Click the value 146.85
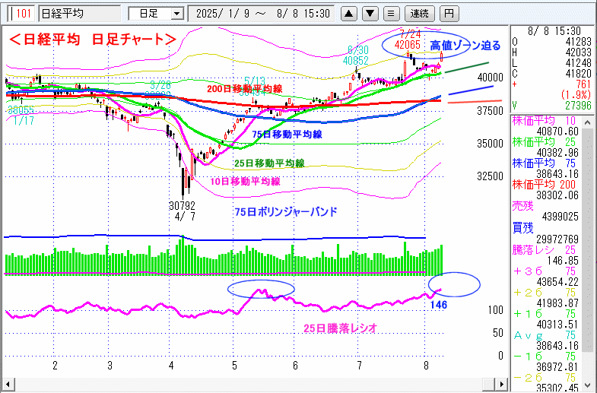Screen dimensions: 597x393 [563, 261]
